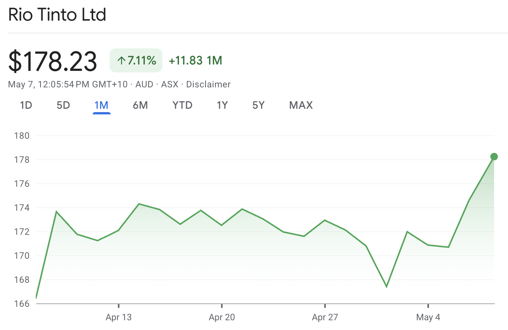Click the 7.11% change badge
This screenshot has width=508, height=330.
point(136,60)
